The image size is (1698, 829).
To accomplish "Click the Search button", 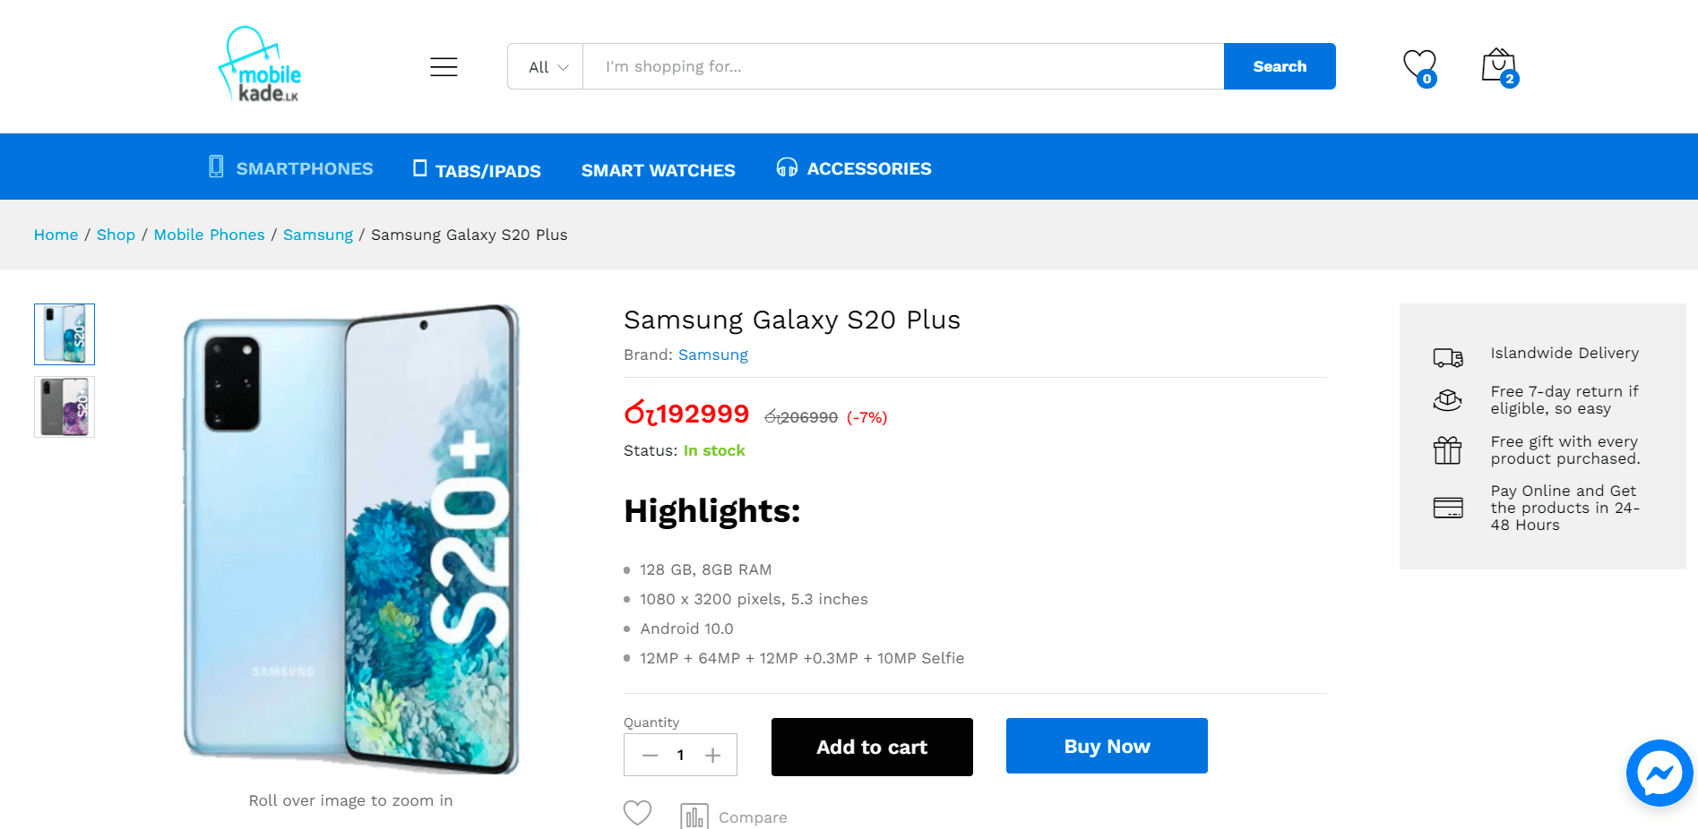I will click(x=1280, y=66).
